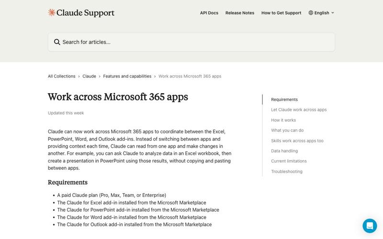Jump to What you can do section
Viewport: 383px width, 239px height.
(287, 130)
